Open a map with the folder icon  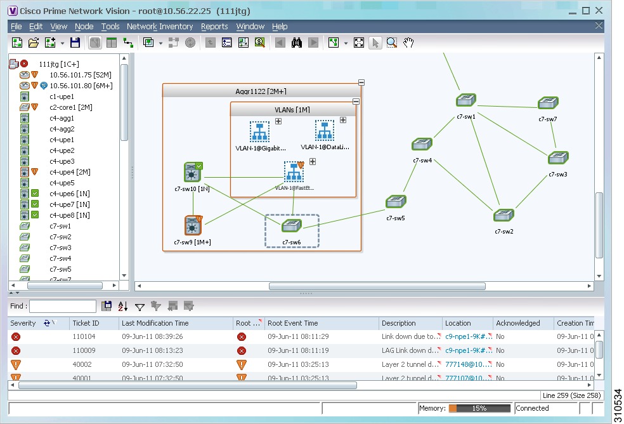pos(34,43)
